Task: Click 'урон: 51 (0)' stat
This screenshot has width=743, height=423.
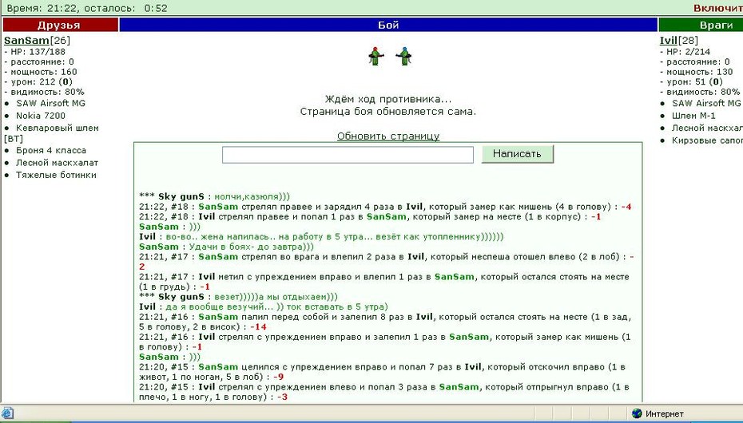Action: 694,82
